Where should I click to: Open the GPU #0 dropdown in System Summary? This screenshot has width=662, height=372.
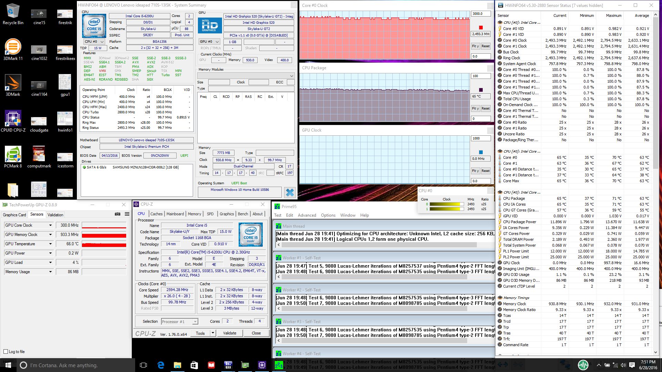point(210,42)
